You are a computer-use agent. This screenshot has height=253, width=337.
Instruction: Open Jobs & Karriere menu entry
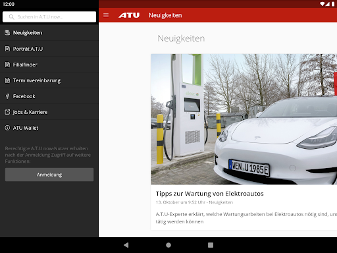[49, 112]
